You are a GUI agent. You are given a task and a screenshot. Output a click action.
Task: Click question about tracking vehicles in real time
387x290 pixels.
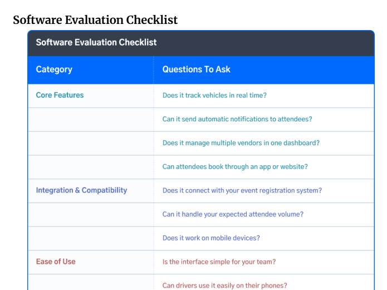(x=214, y=95)
